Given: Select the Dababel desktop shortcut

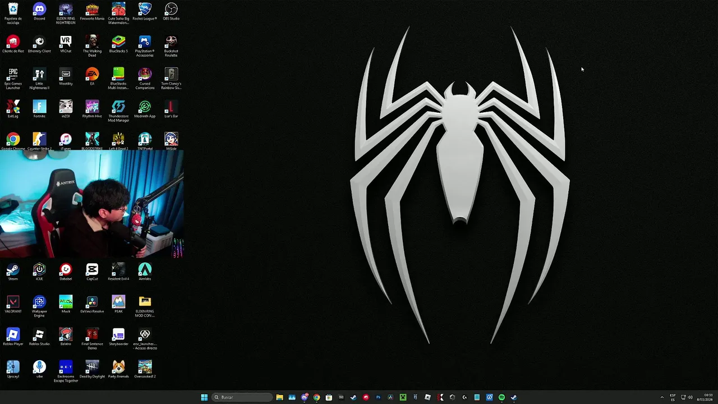Looking at the screenshot, I should (66, 272).
